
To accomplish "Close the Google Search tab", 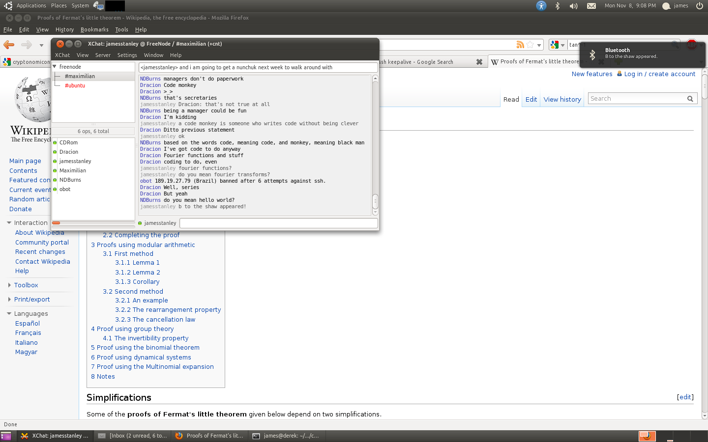I will point(479,62).
